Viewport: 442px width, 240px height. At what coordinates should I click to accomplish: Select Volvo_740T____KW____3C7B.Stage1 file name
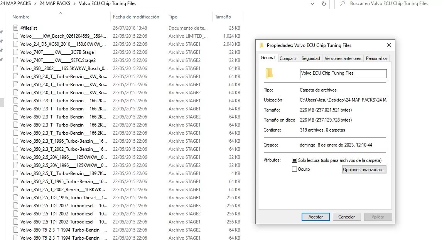(x=58, y=52)
